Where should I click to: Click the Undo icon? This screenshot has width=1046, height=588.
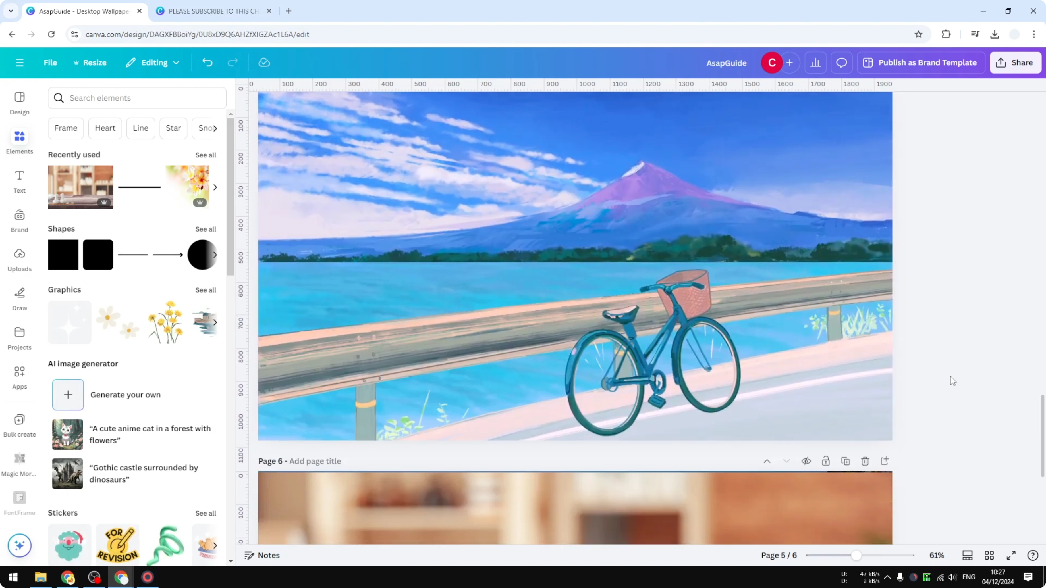point(207,62)
